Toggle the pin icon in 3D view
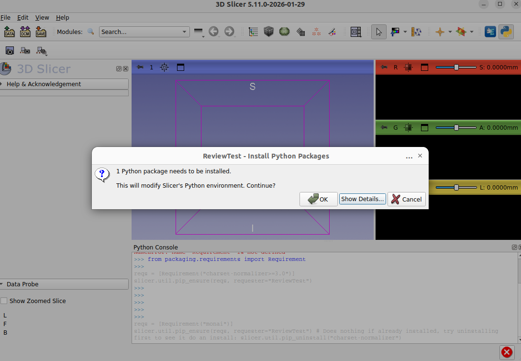 pyautogui.click(x=140, y=68)
